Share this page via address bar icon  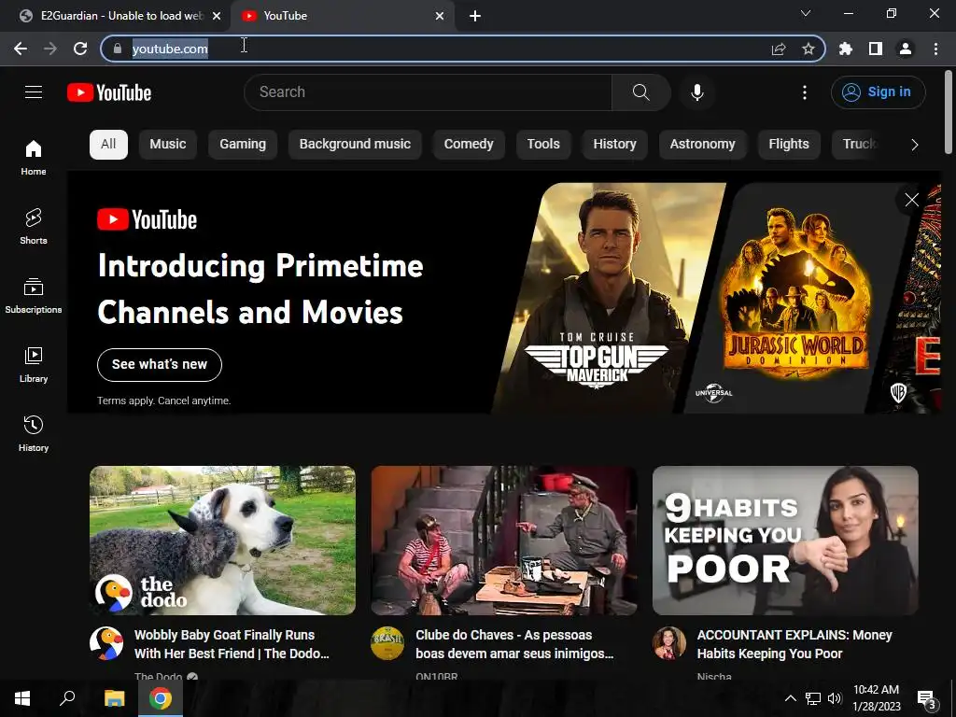tap(779, 49)
